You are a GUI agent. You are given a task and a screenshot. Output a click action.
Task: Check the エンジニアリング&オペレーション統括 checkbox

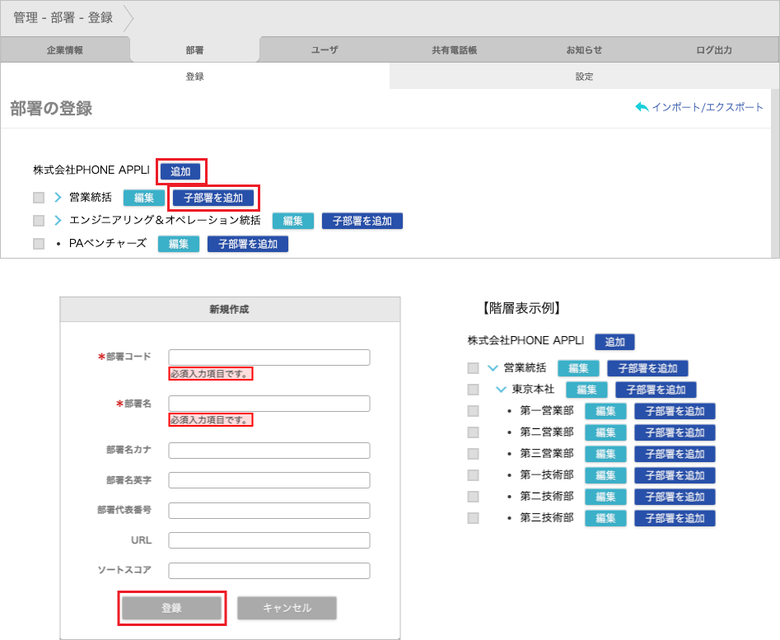[39, 220]
